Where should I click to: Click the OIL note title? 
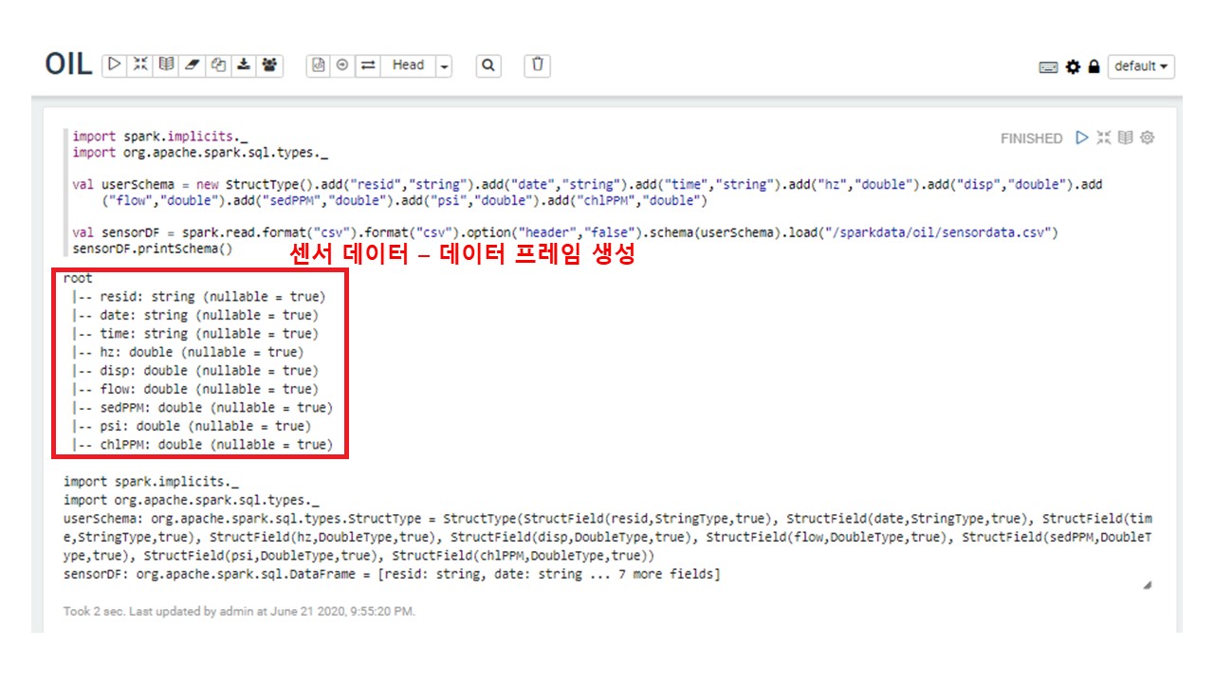(68, 65)
